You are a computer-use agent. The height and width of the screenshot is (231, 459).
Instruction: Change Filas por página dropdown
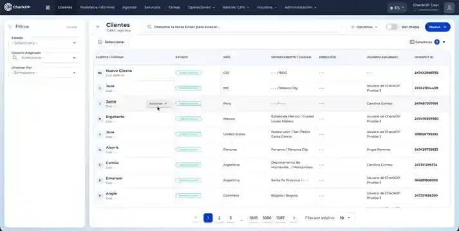click(x=345, y=218)
